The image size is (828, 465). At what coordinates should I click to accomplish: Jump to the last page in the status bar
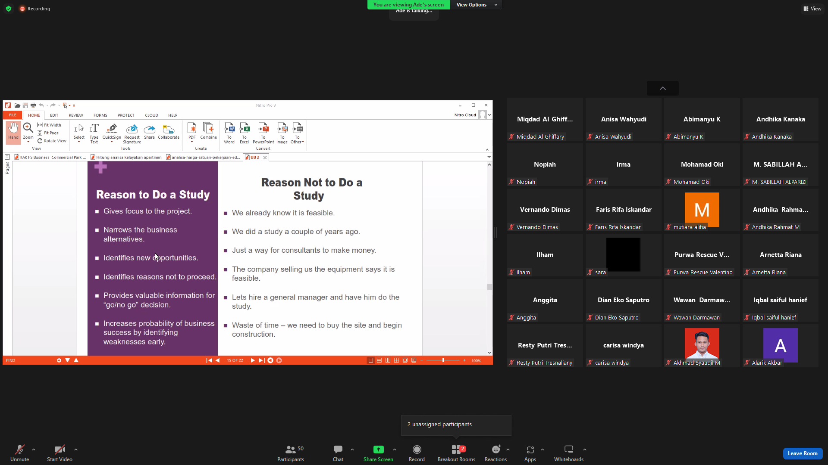(x=261, y=360)
